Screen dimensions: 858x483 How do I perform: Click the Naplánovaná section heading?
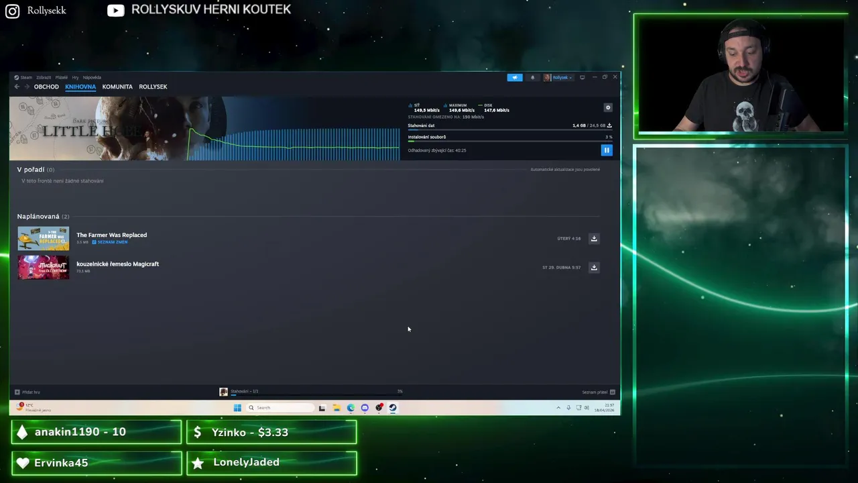[43, 216]
